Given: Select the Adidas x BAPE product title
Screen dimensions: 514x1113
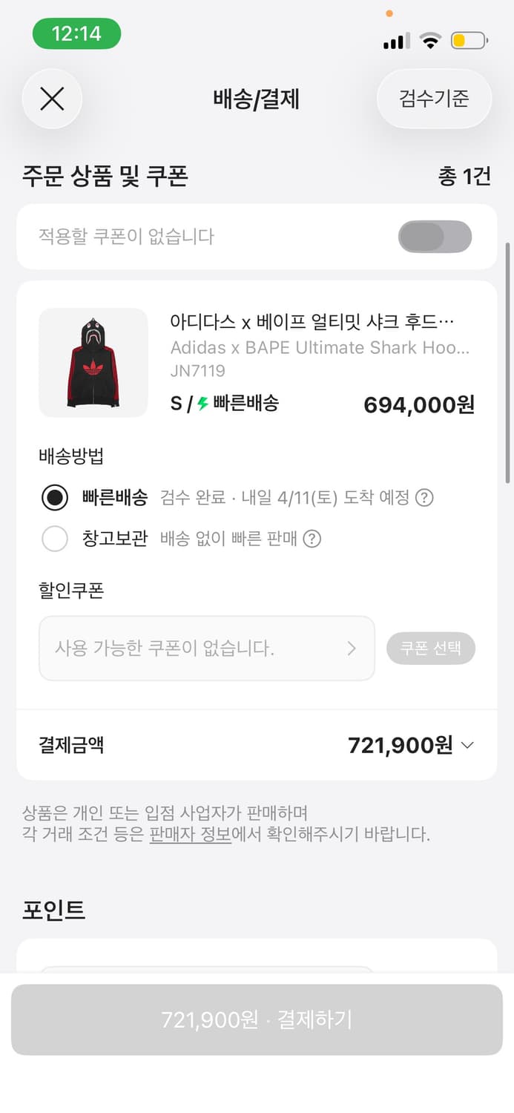Looking at the screenshot, I should click(x=312, y=347).
